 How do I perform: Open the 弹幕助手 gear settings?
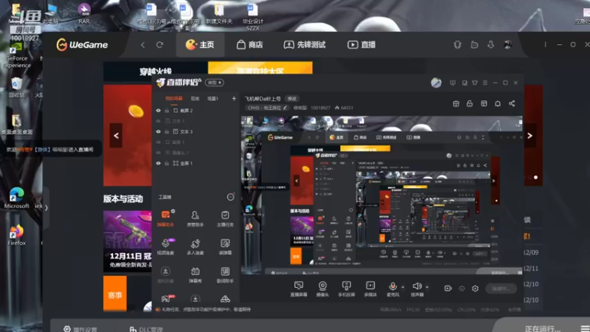[x=173, y=211]
